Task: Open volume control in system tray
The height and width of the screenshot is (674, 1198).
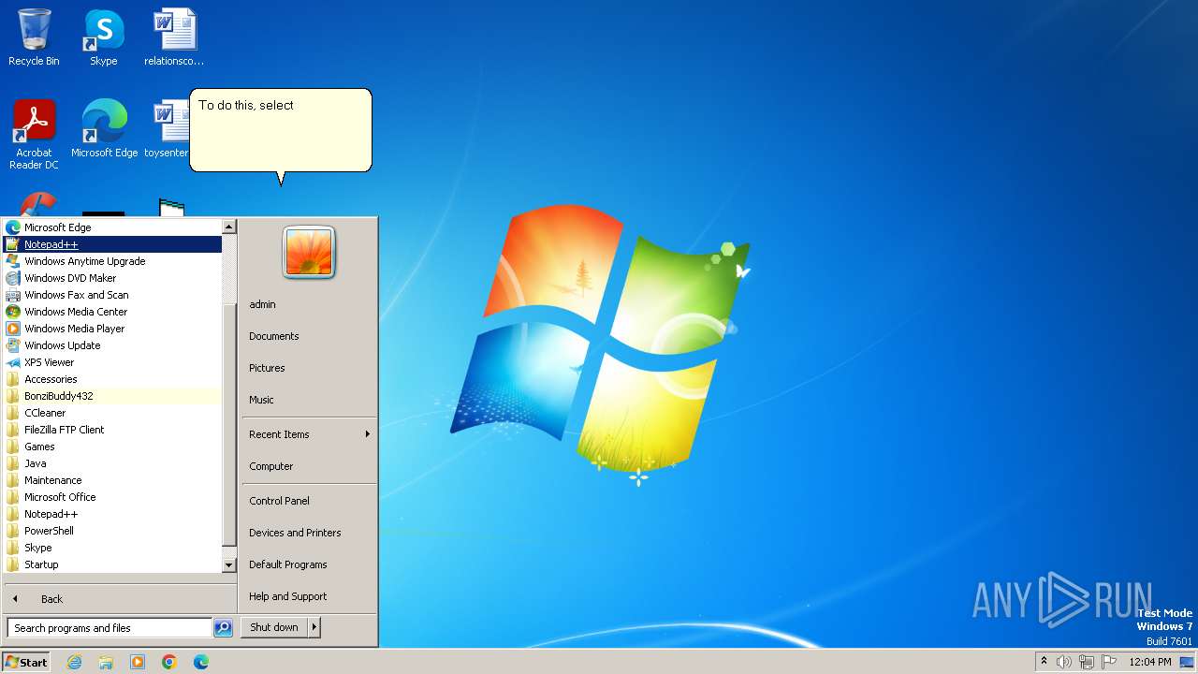Action: (x=1064, y=662)
